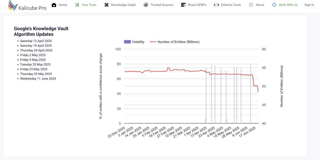Click the left axis confidence score change title

101,86
